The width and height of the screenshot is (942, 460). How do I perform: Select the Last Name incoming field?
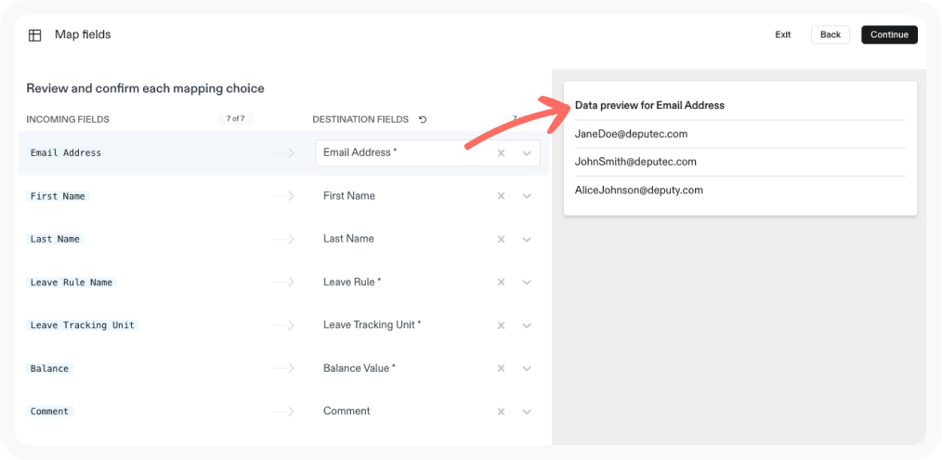[x=55, y=239]
